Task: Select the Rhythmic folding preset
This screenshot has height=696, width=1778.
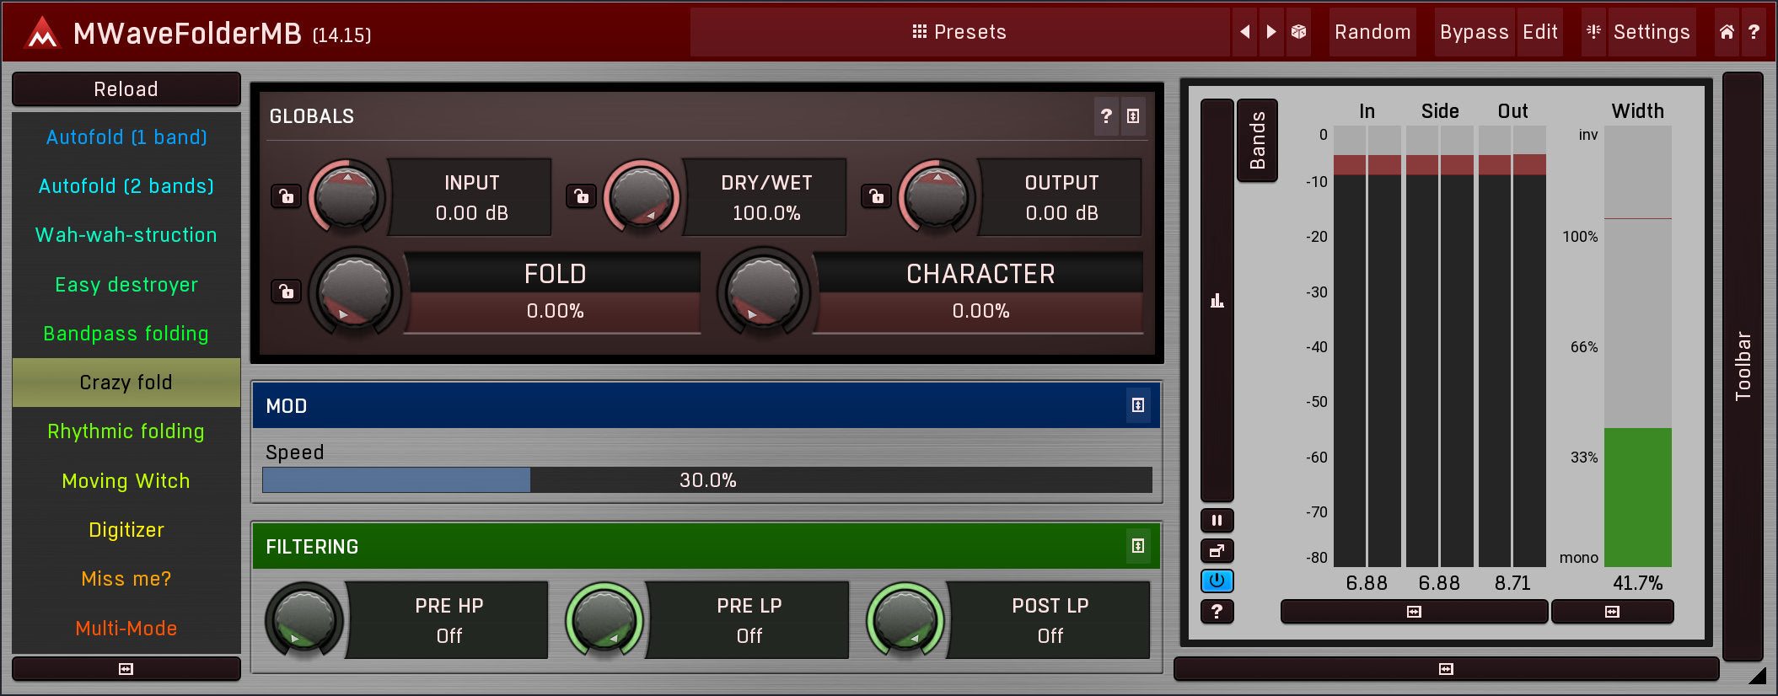Action: click(126, 431)
